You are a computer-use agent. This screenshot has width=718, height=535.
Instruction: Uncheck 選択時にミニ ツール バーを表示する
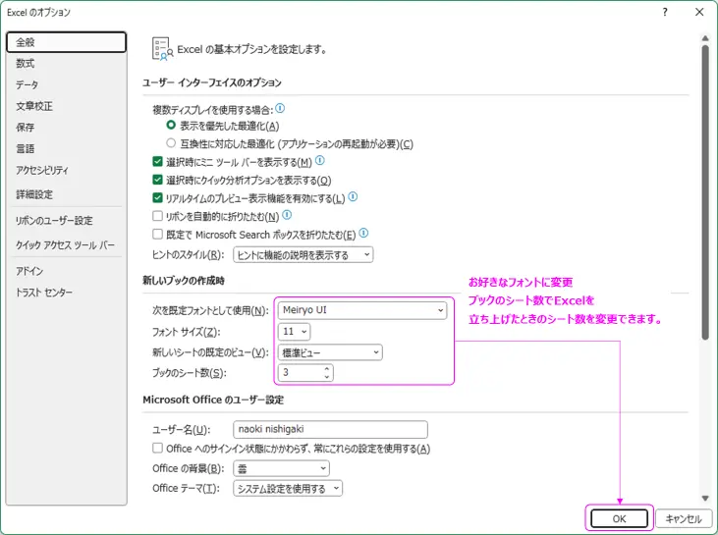[x=157, y=162]
